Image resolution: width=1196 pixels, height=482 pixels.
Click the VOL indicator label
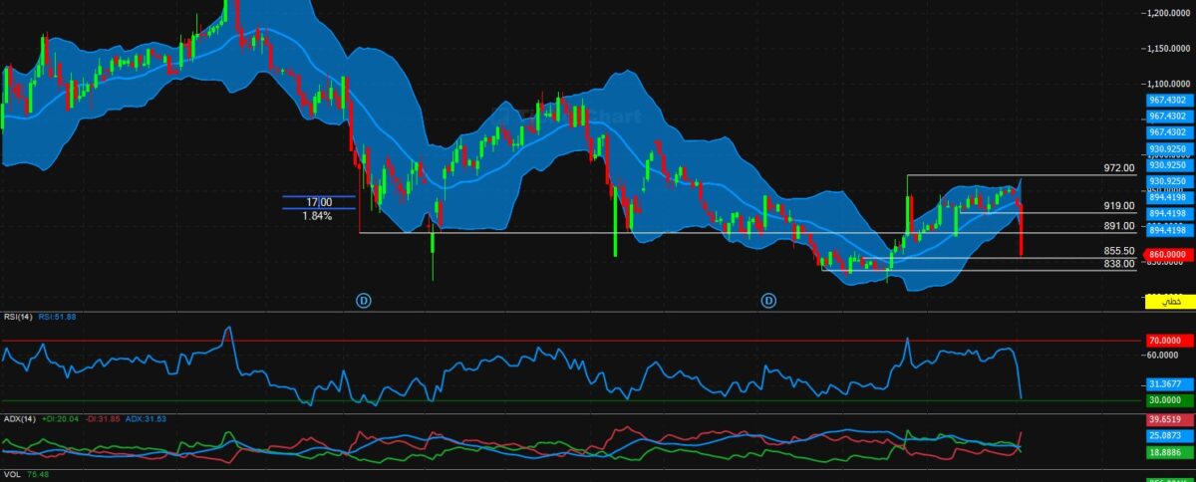[x=12, y=474]
